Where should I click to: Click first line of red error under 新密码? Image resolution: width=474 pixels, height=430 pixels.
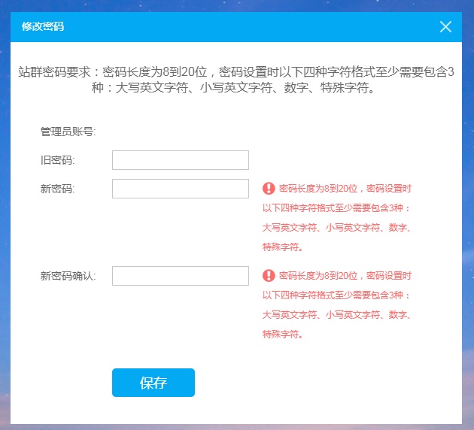pyautogui.click(x=345, y=189)
